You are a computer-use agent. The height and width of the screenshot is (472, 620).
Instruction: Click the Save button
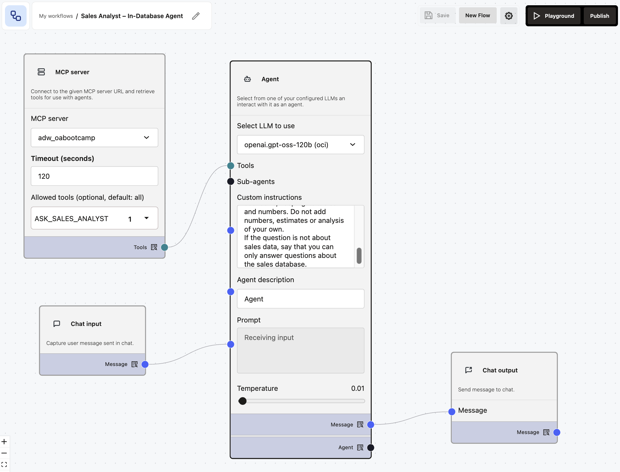(x=437, y=15)
